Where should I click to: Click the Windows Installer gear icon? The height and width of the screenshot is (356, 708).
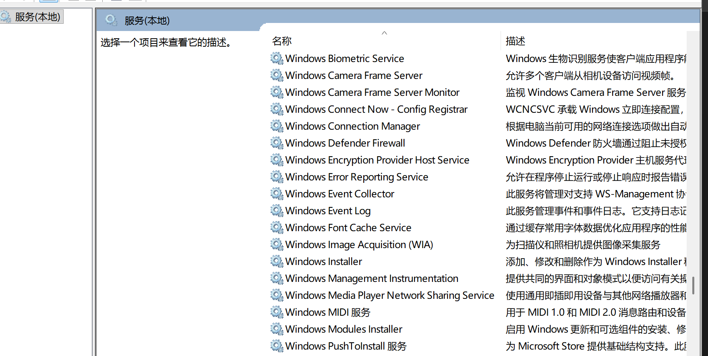(x=277, y=261)
